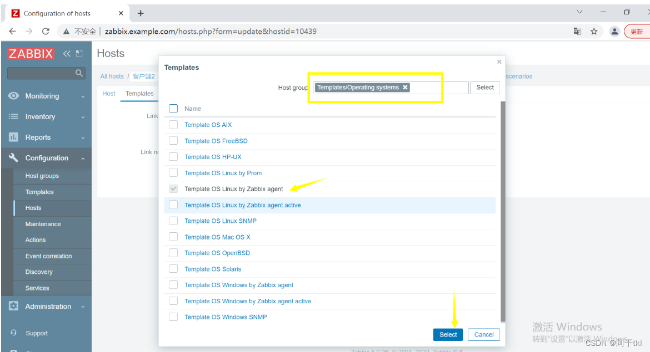The height and width of the screenshot is (352, 650).
Task: Open Event correlation menu item
Action: tap(48, 256)
